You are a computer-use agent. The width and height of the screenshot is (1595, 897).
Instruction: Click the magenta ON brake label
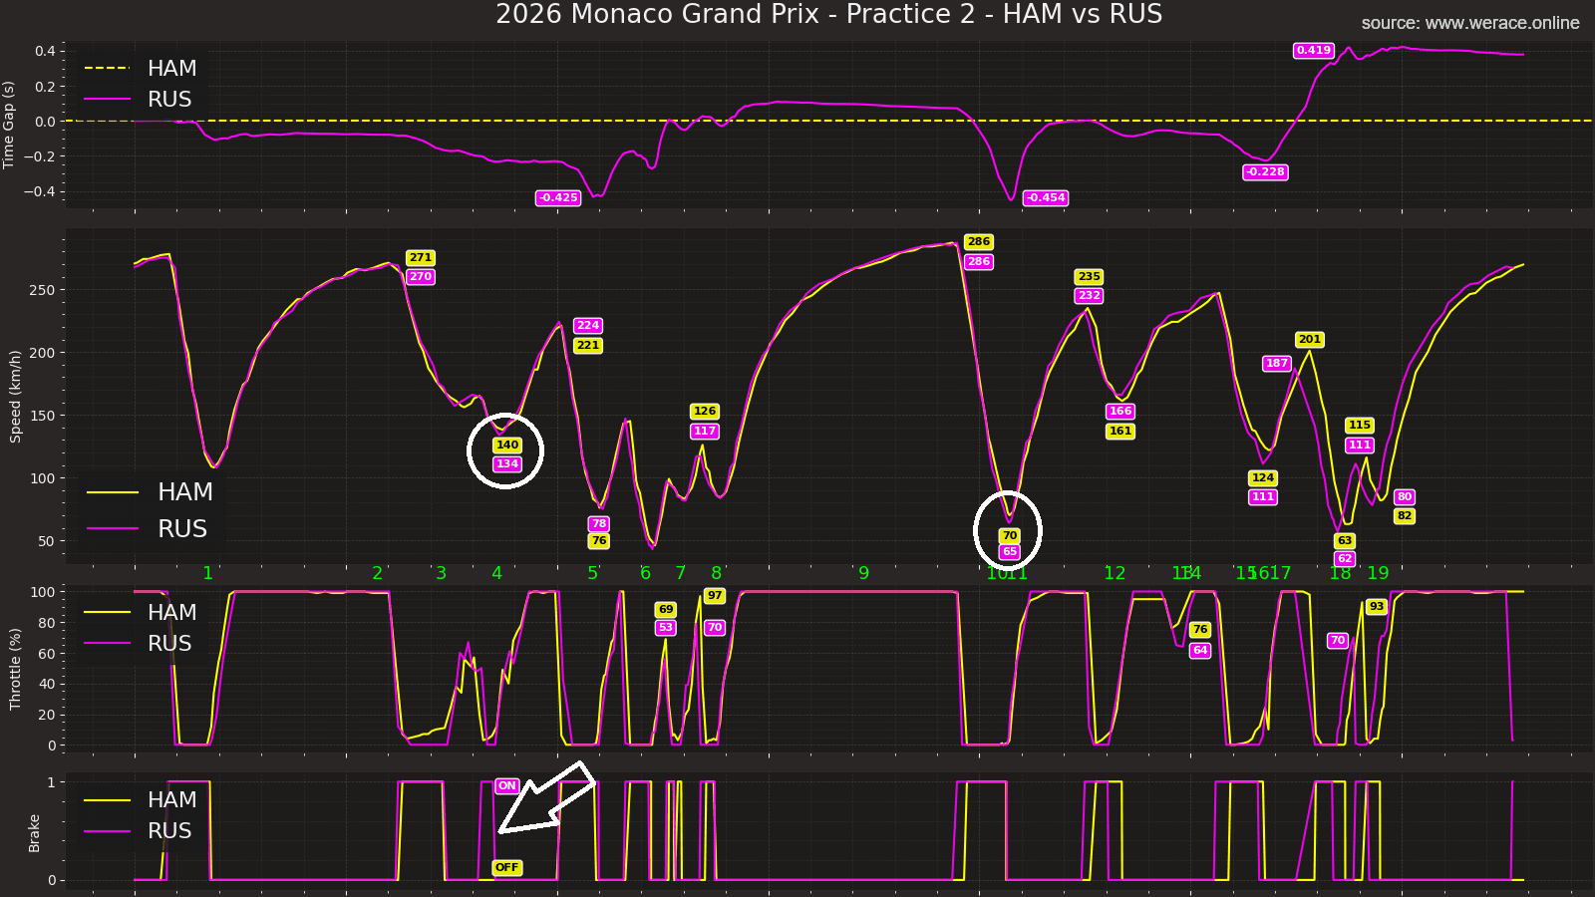click(507, 785)
